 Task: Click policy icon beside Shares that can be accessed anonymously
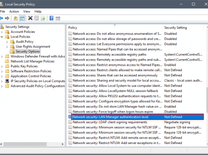70,75
